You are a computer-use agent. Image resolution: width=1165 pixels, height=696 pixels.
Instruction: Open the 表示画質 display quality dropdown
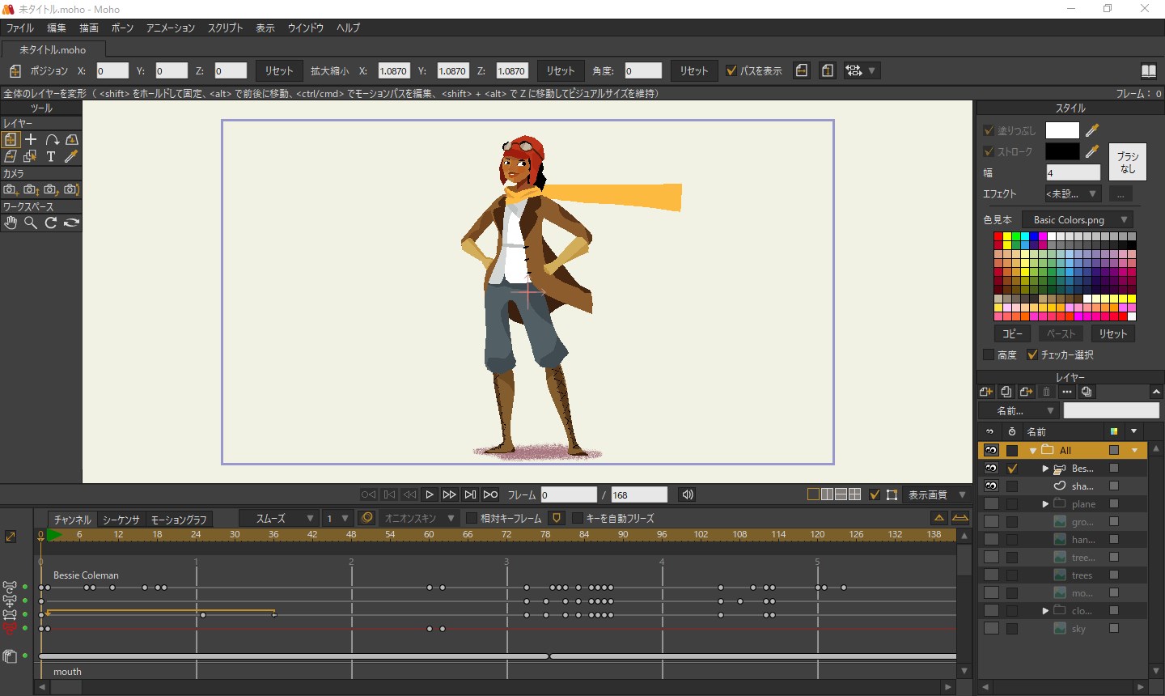936,494
